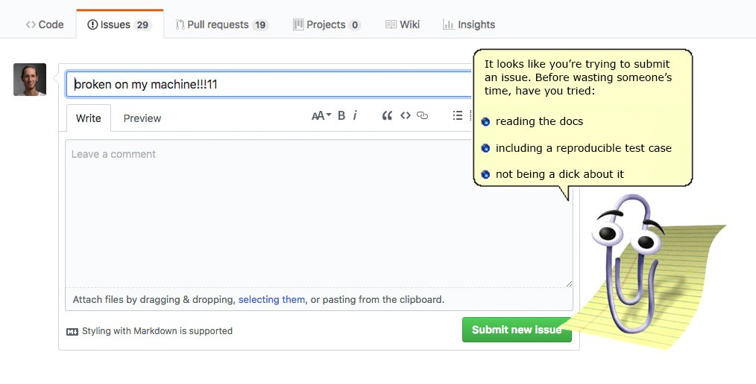Screen dimensions: 756x384
Task: Insert a bulleted list
Action: click(458, 115)
